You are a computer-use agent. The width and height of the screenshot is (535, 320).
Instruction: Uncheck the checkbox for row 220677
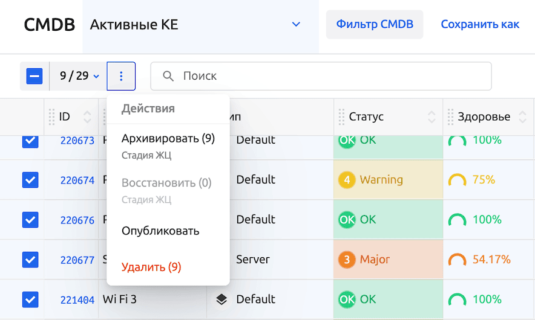coord(30,260)
